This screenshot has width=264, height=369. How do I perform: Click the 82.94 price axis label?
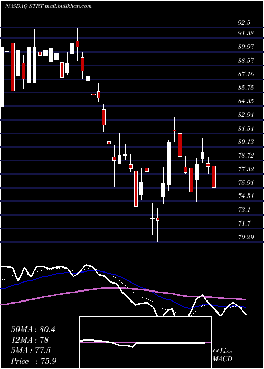tap(246, 115)
